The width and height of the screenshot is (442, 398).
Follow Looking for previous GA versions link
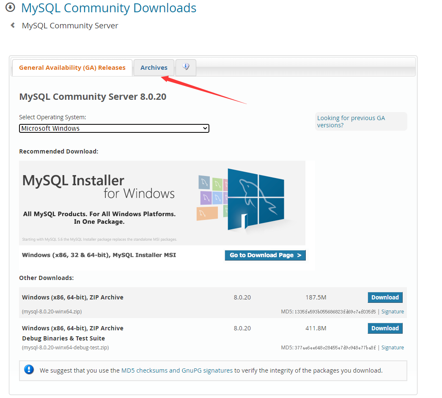[351, 121]
